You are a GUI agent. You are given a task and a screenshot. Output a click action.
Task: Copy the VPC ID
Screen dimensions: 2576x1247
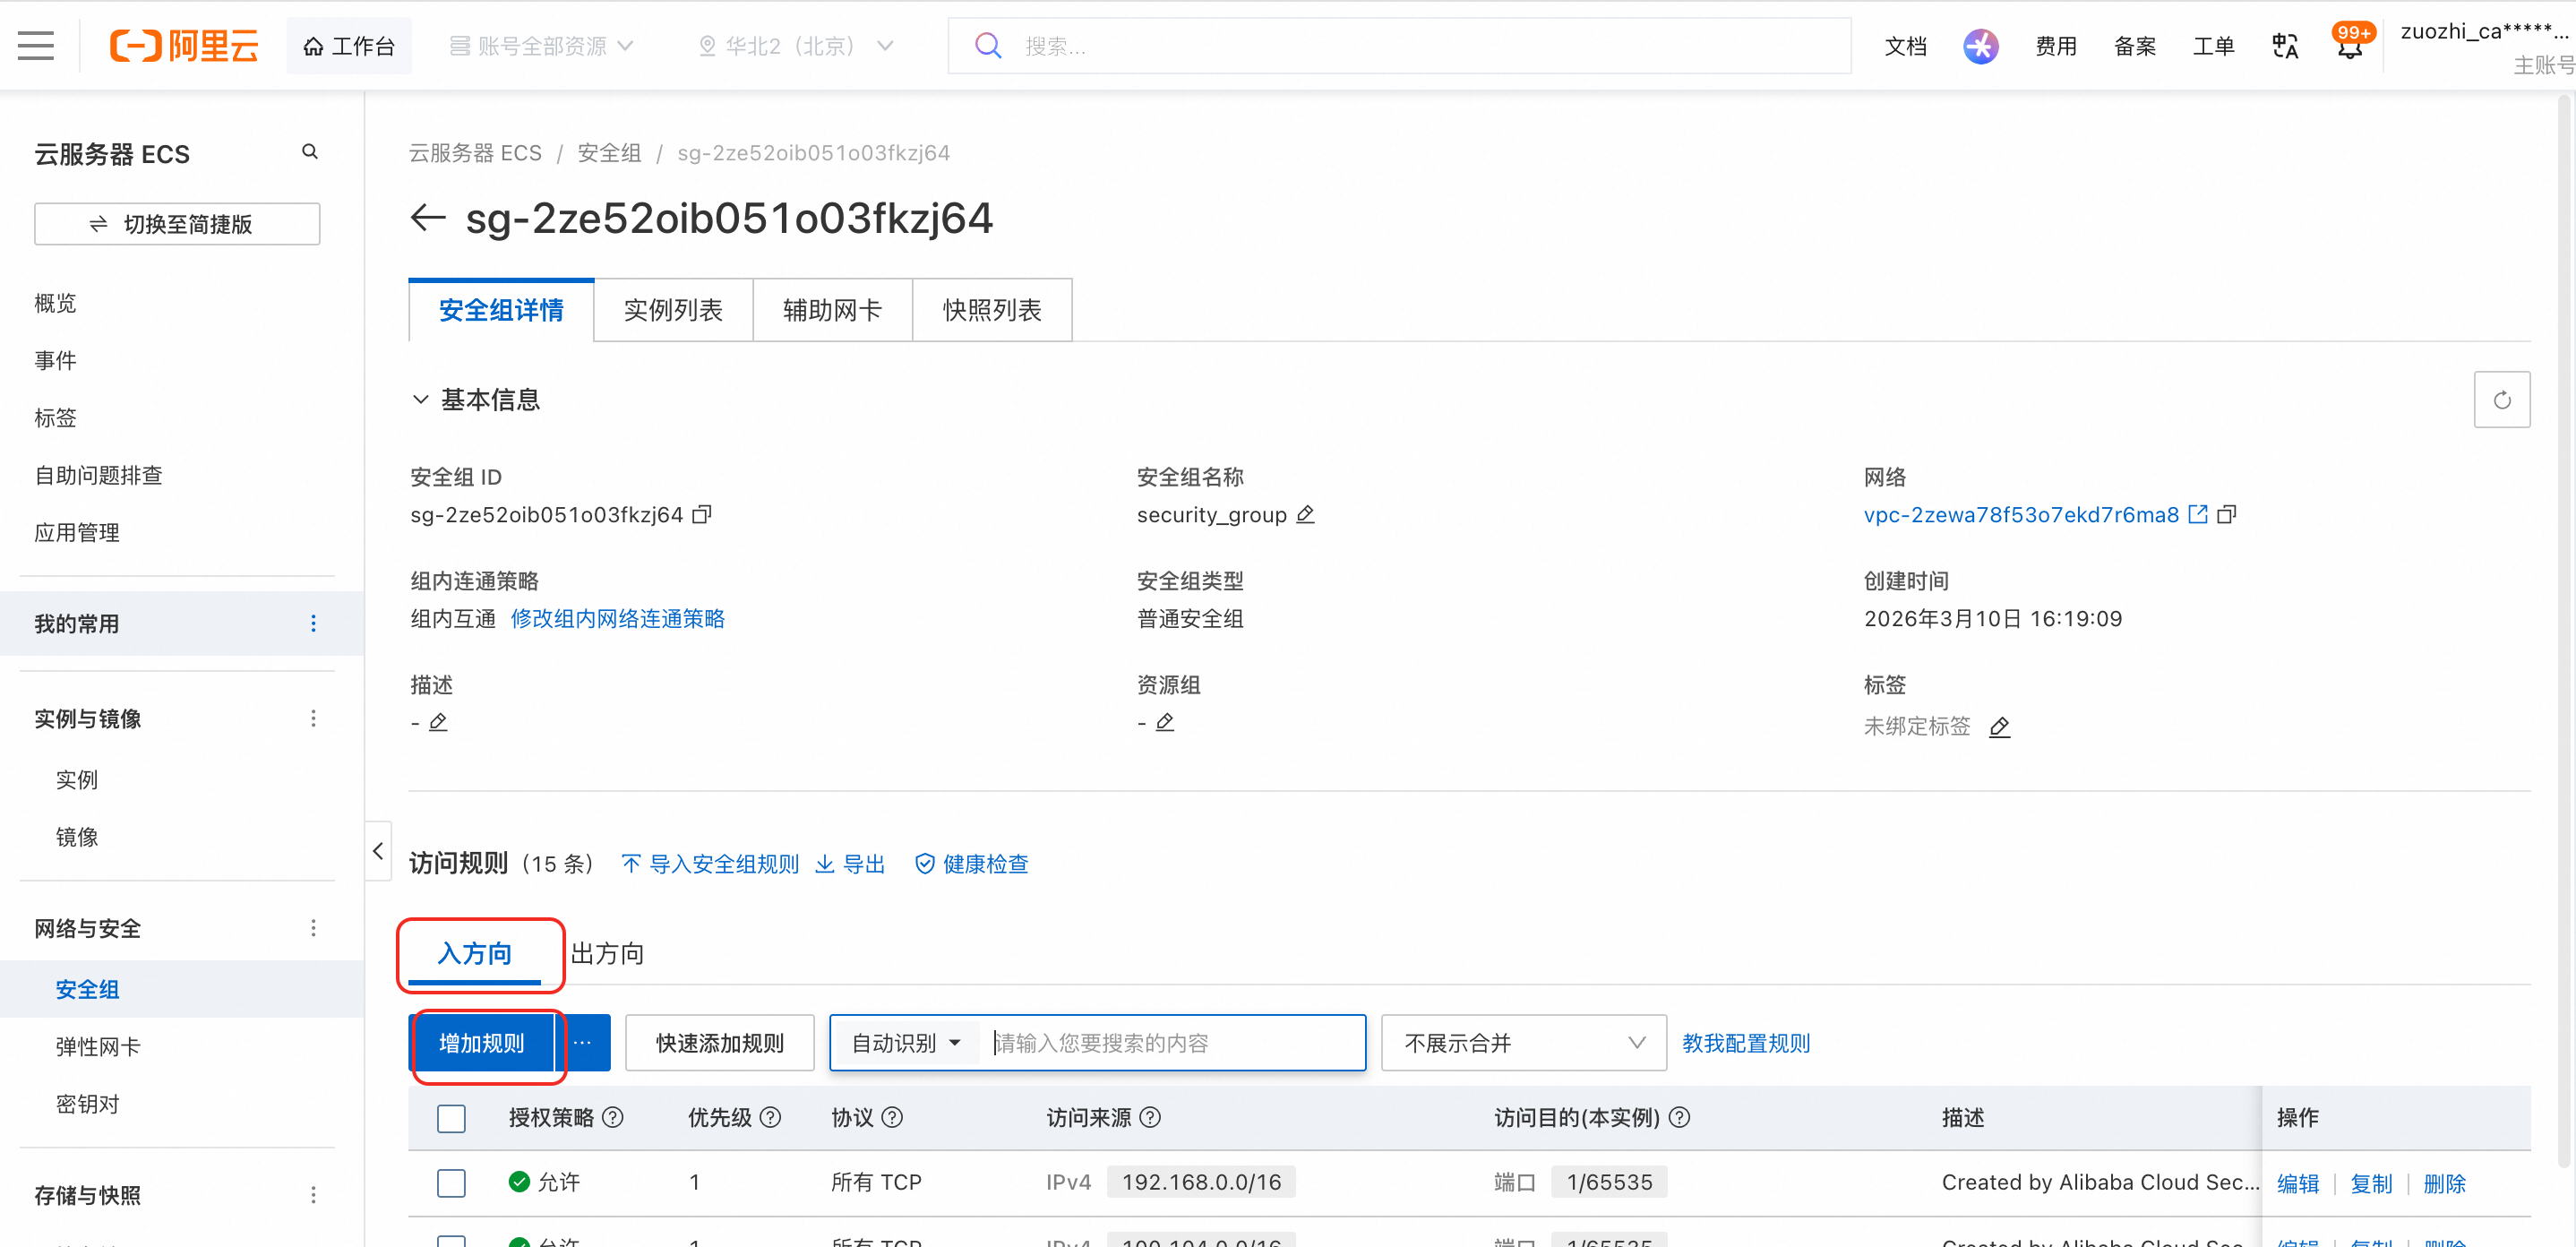tap(2227, 515)
